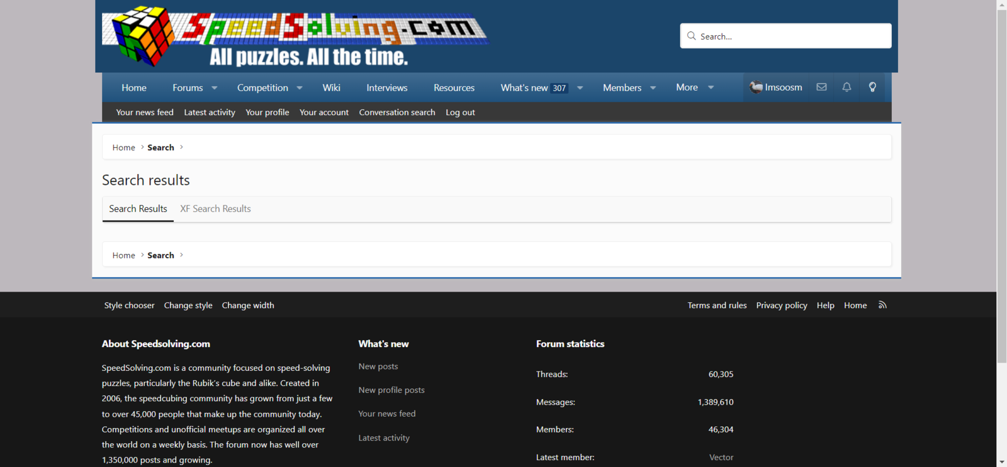Viewport: 1007px width, 467px height.
Task: Click Home in the top breadcrumb
Action: point(123,148)
